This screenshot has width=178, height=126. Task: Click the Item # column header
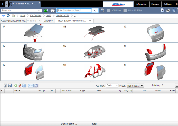[26, 91]
